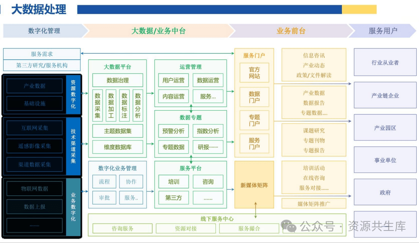
Task: Select the 流程 box
Action: tap(104, 182)
